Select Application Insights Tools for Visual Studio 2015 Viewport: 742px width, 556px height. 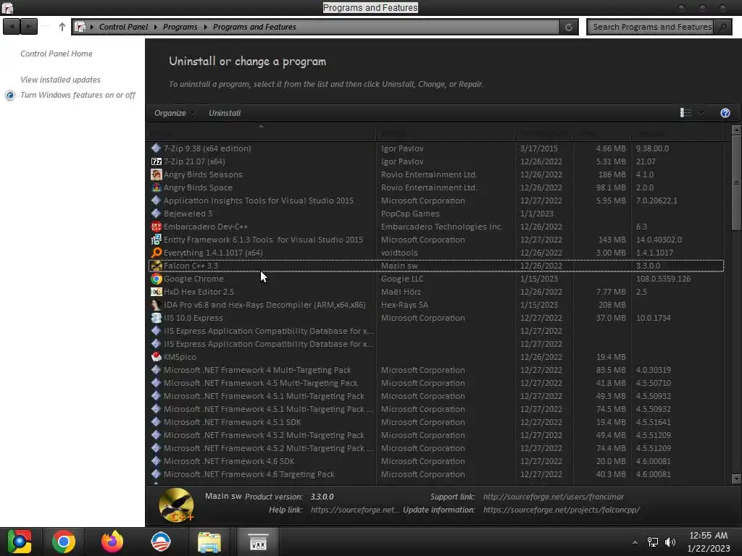pos(435,201)
